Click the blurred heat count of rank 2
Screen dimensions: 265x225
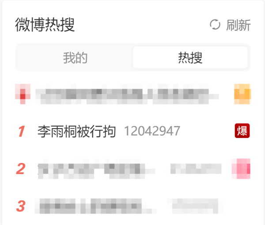(x=196, y=169)
